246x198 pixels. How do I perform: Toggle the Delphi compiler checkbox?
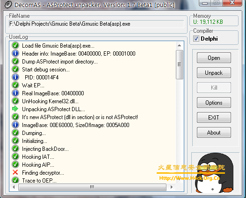pyautogui.click(x=196, y=39)
